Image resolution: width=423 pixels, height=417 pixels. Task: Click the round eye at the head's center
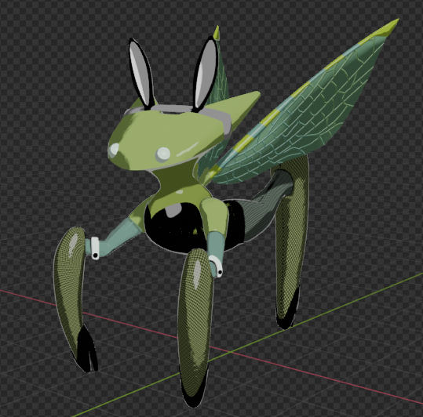click(162, 154)
